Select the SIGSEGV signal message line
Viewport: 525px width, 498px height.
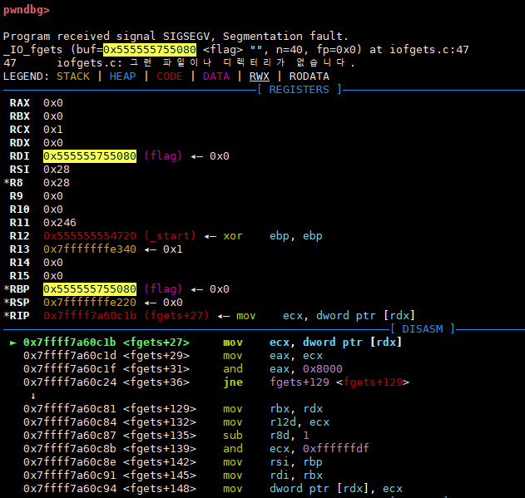pyautogui.click(x=176, y=36)
